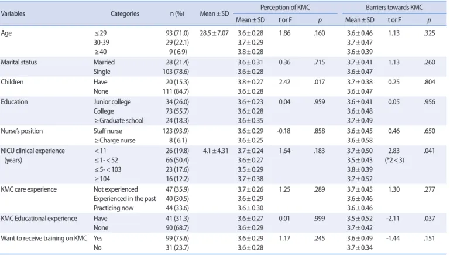Click the '(*2 < 3)' post-hoc note
The width and height of the screenshot is (450, 255).
[x=394, y=160]
